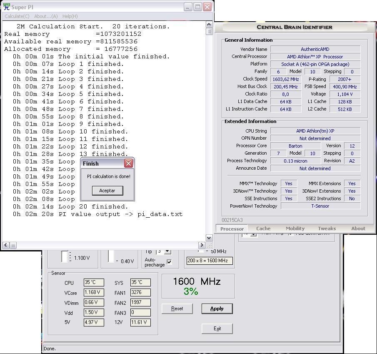Maximize the Super PI window
Image resolution: width=377 pixels, height=354 pixels.
pos(197,7)
